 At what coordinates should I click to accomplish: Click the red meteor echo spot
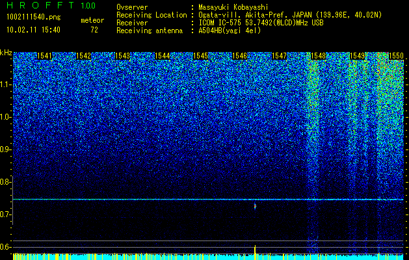255,206
